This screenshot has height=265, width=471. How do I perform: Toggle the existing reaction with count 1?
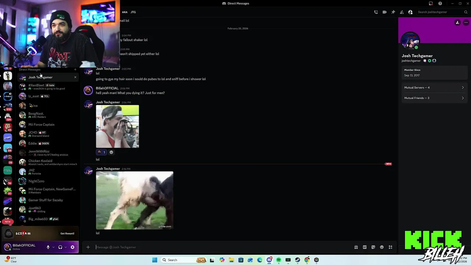coord(101,152)
